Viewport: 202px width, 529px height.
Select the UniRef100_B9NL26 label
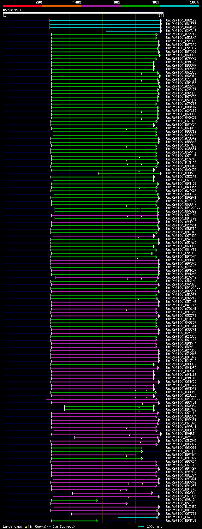181,62
